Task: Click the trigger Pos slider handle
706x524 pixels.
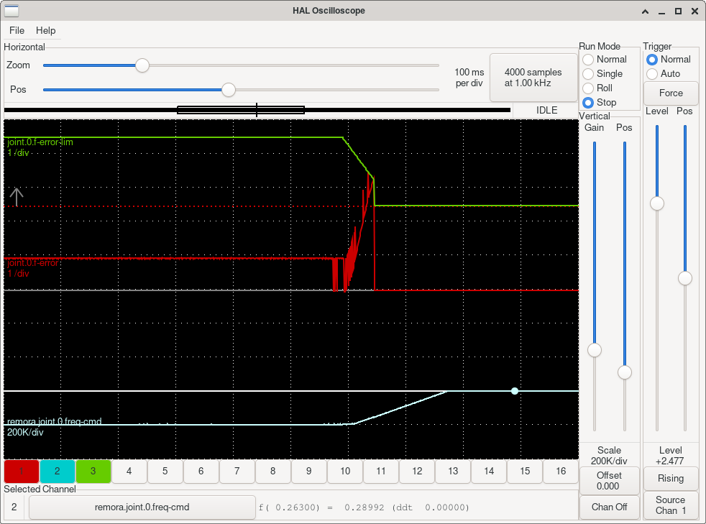Action: click(685, 278)
